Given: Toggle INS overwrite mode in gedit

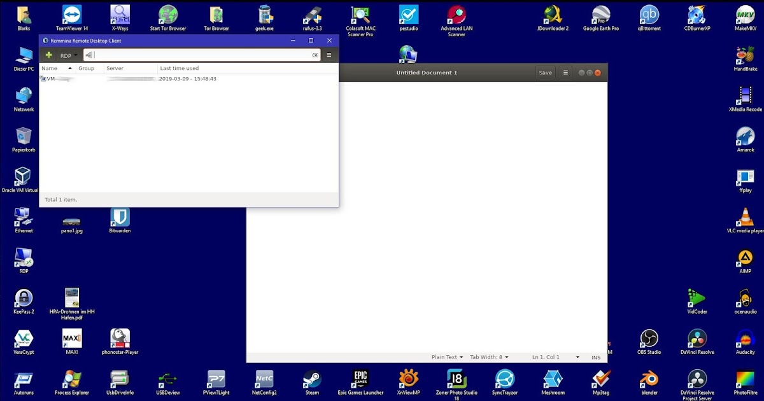Looking at the screenshot, I should click(x=596, y=357).
